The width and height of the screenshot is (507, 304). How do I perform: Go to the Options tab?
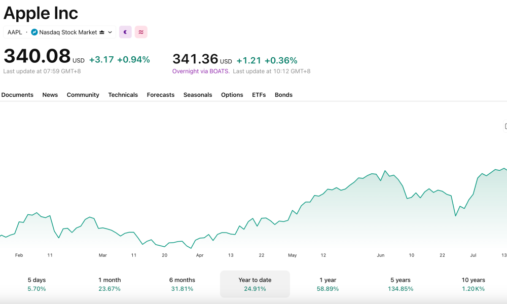(x=232, y=95)
